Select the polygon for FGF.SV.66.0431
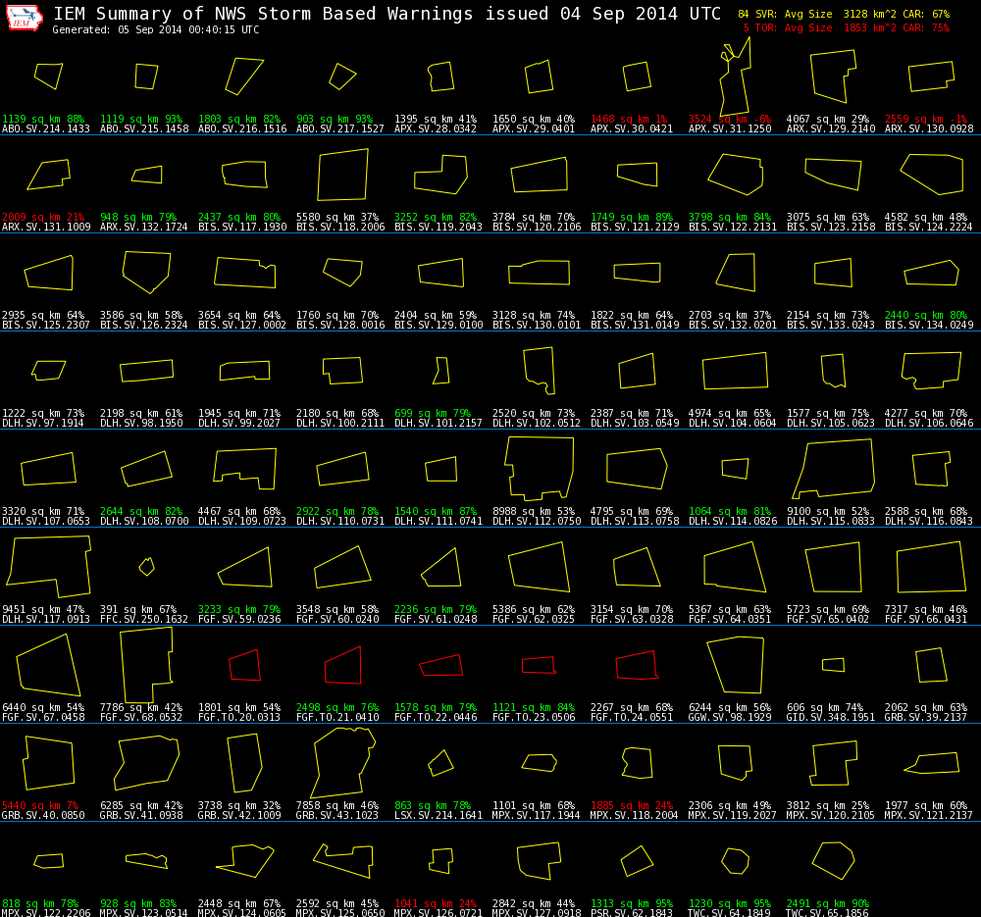Screen dimensions: 981x917 [932, 567]
